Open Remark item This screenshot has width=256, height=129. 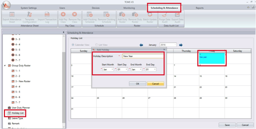pyautogui.click(x=14, y=123)
